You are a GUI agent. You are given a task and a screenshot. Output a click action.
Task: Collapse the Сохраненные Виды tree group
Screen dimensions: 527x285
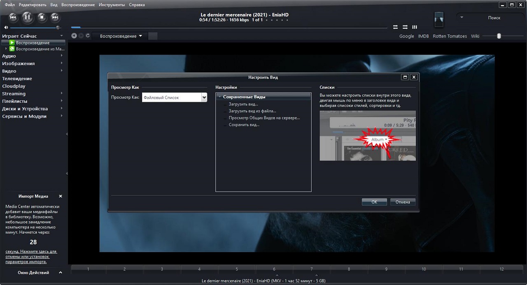[220, 97]
